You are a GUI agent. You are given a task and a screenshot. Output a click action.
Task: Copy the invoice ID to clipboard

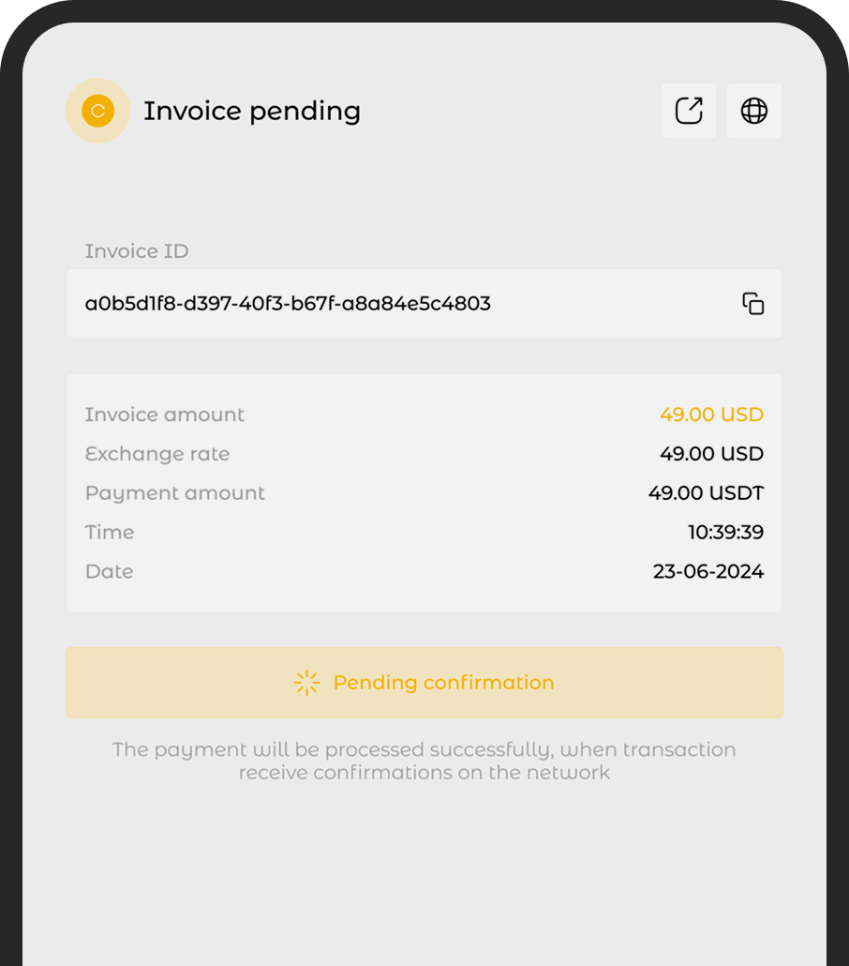pyautogui.click(x=753, y=304)
